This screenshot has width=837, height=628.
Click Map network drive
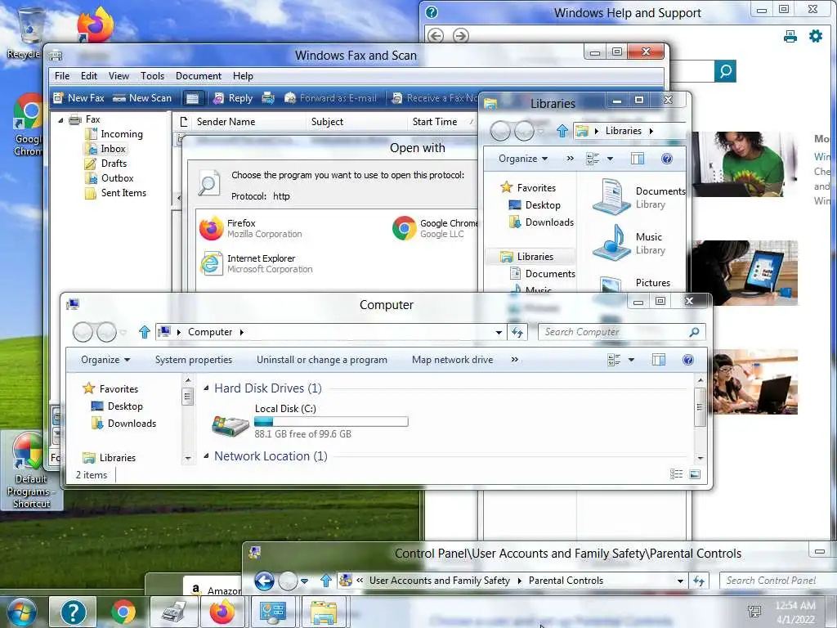pos(452,360)
